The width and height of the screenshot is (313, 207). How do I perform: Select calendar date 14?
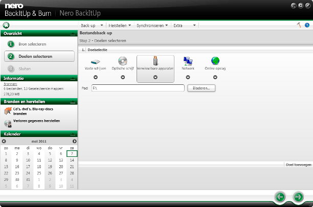72,160
